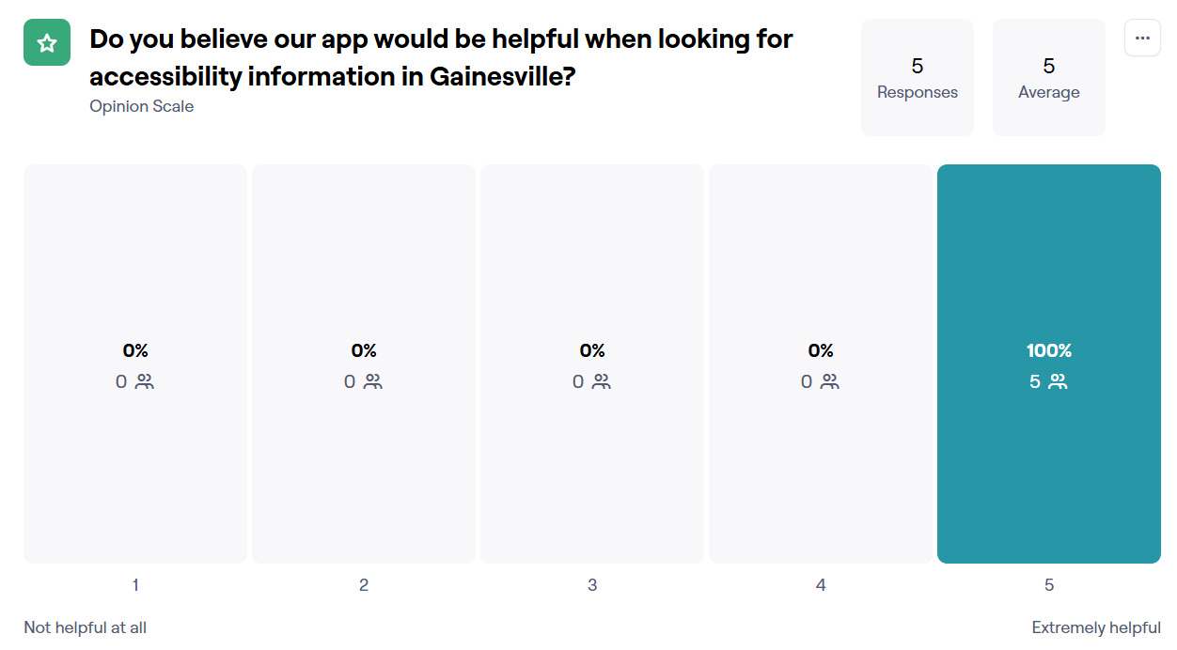Click the 5 Average stat card
The image size is (1177, 650).
[1048, 77]
